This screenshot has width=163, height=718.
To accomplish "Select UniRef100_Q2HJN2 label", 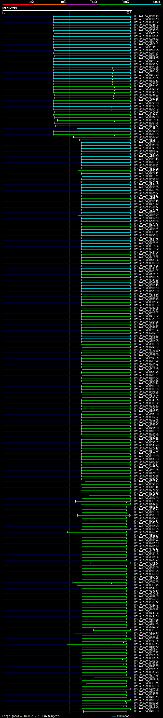I will coord(146,678).
